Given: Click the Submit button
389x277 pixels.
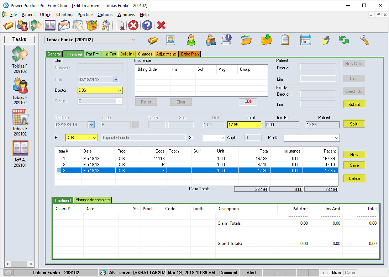Looking at the screenshot, I should click(x=354, y=104).
